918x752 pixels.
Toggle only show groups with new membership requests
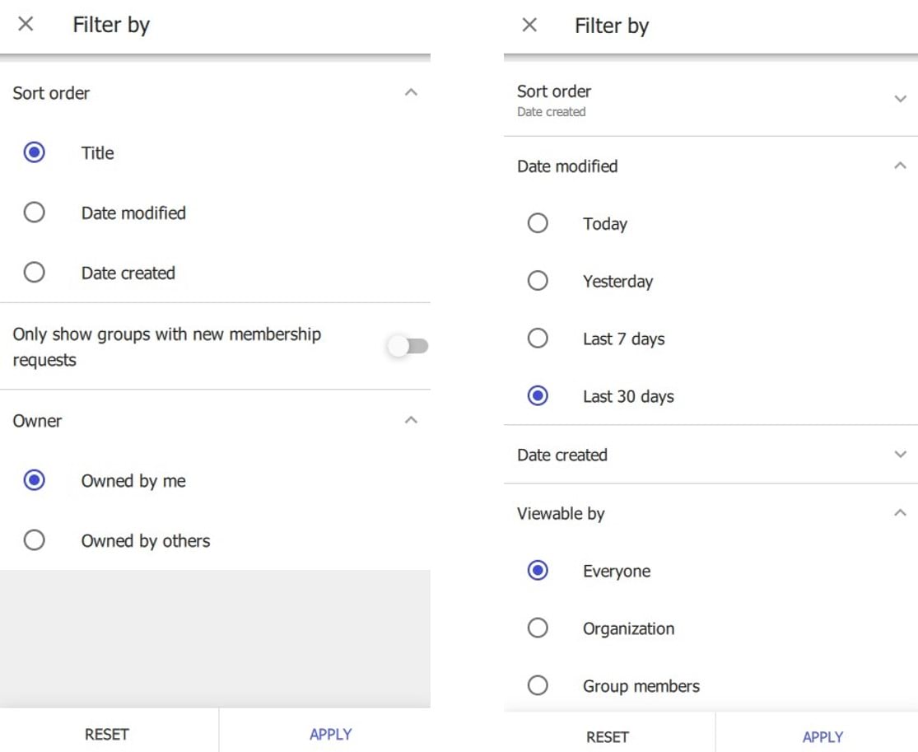click(x=408, y=347)
